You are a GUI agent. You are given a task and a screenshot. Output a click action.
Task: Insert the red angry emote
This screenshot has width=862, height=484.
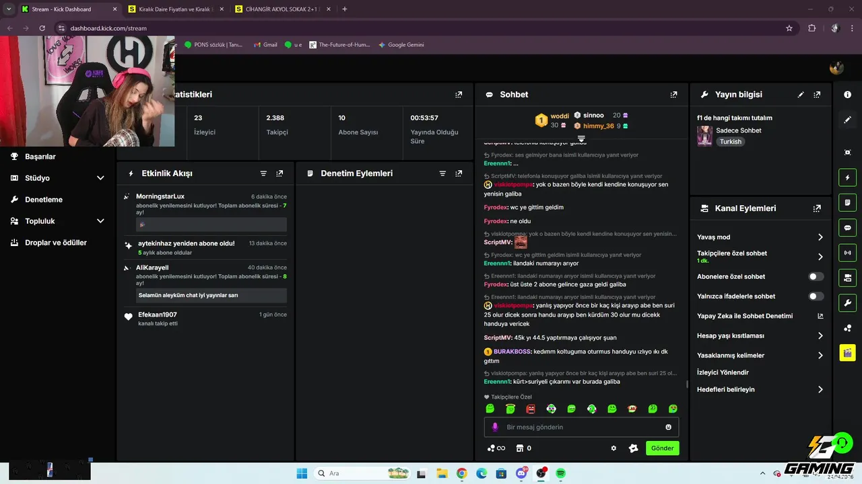point(531,409)
